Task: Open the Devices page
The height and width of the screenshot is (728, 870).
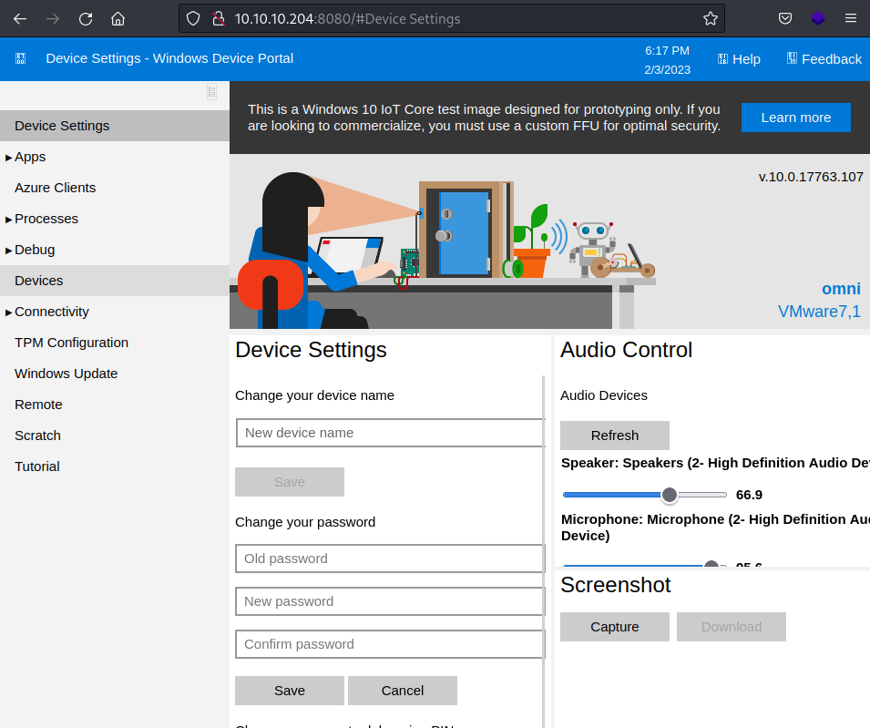Action: [115, 281]
